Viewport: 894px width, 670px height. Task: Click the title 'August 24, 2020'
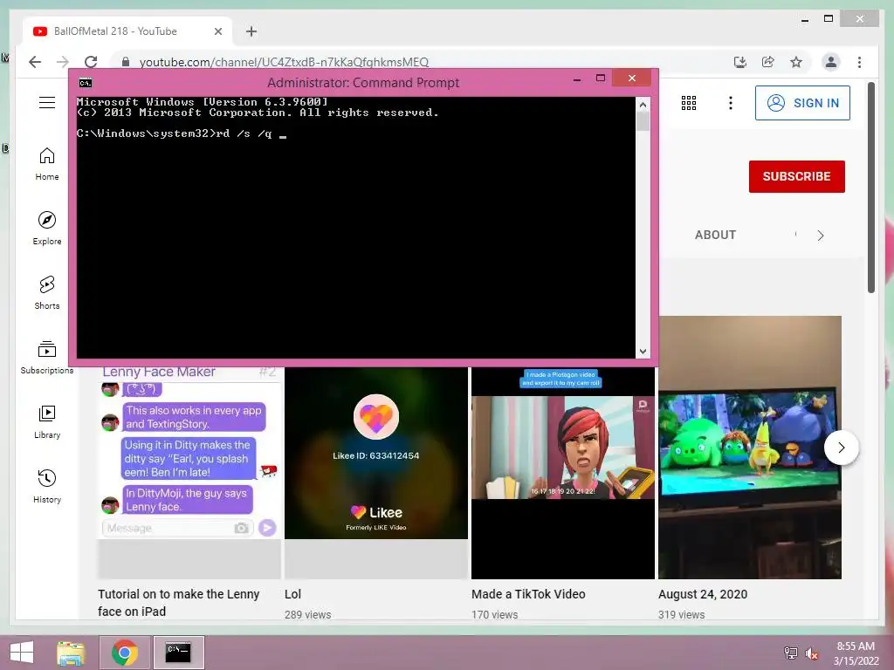click(x=703, y=594)
